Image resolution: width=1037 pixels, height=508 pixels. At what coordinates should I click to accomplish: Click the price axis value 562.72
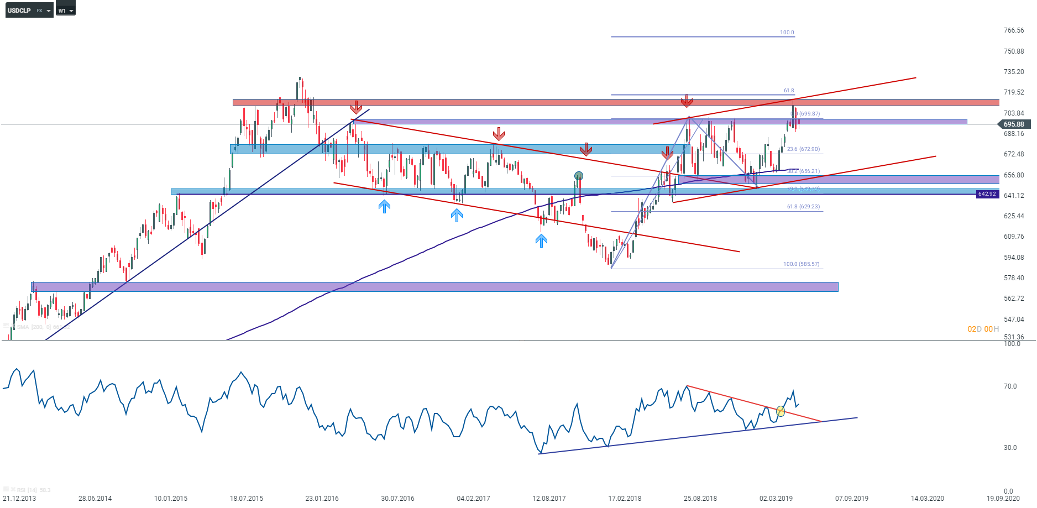coord(1014,298)
